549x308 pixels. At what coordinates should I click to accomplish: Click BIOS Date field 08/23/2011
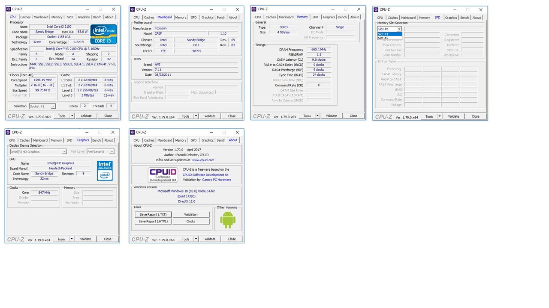(x=196, y=75)
